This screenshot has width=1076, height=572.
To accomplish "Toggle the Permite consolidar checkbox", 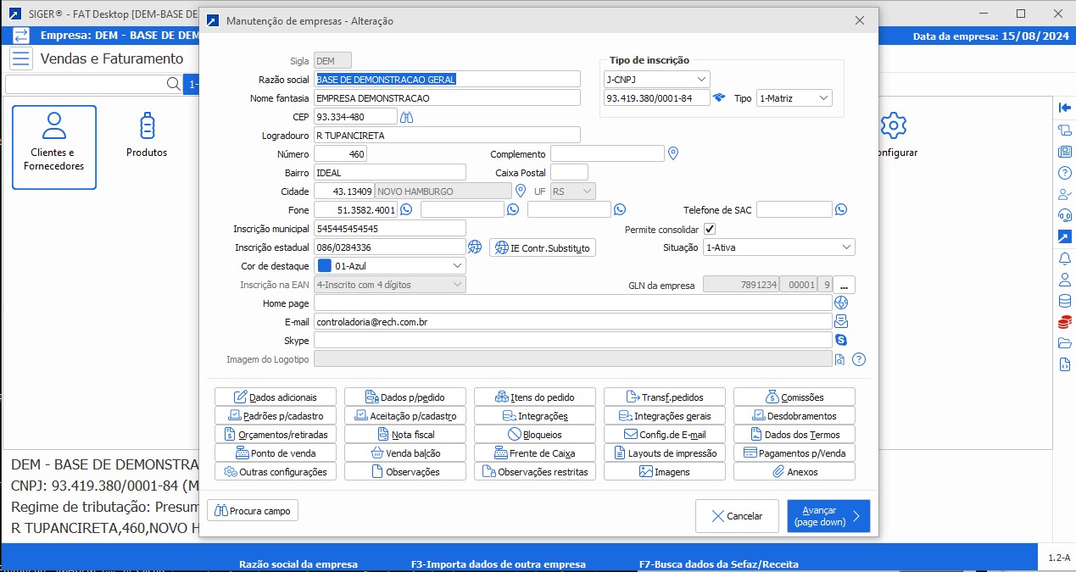I will [710, 229].
